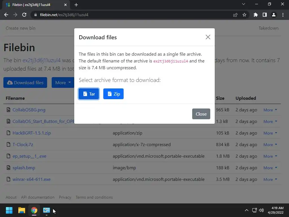Open the Terms and conditions footer link

(94, 197)
